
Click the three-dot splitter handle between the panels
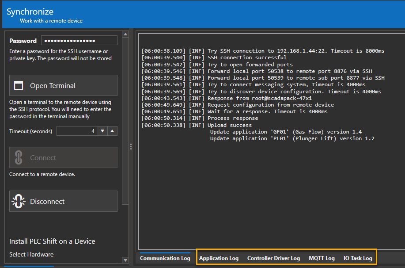coord(131,147)
